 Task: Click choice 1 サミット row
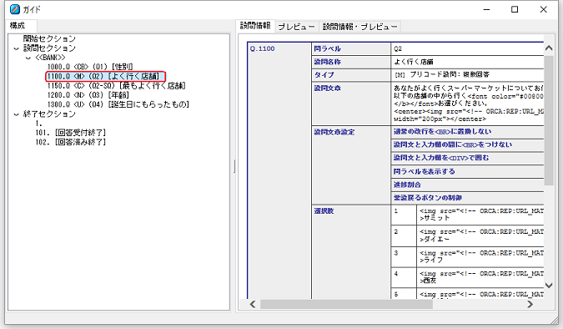click(x=467, y=215)
